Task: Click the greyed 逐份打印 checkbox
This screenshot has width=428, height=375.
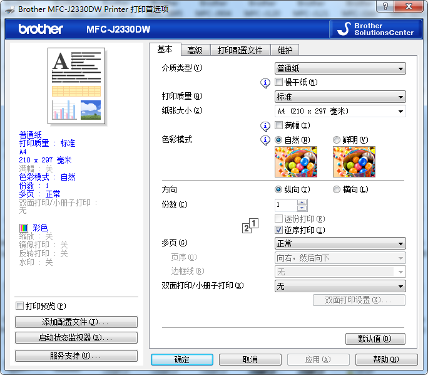Action: coord(278,218)
